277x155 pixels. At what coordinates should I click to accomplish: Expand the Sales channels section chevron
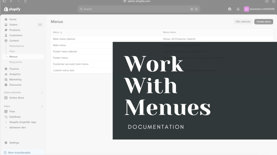pos(42,93)
